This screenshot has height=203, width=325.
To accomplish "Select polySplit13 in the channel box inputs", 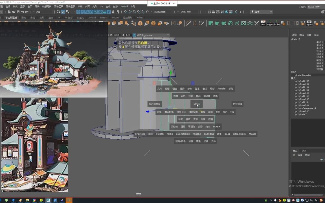I will [302, 81].
